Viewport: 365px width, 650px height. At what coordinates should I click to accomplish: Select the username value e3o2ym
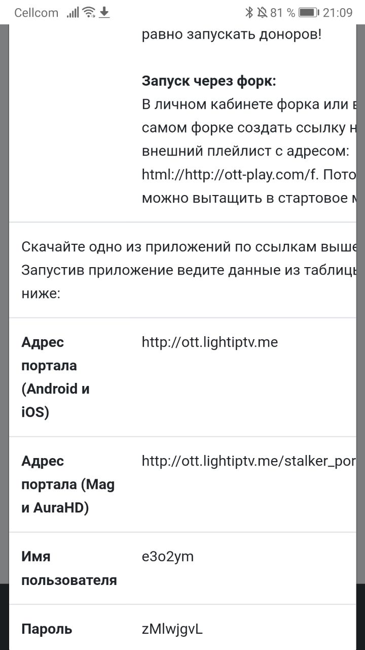pos(168,557)
